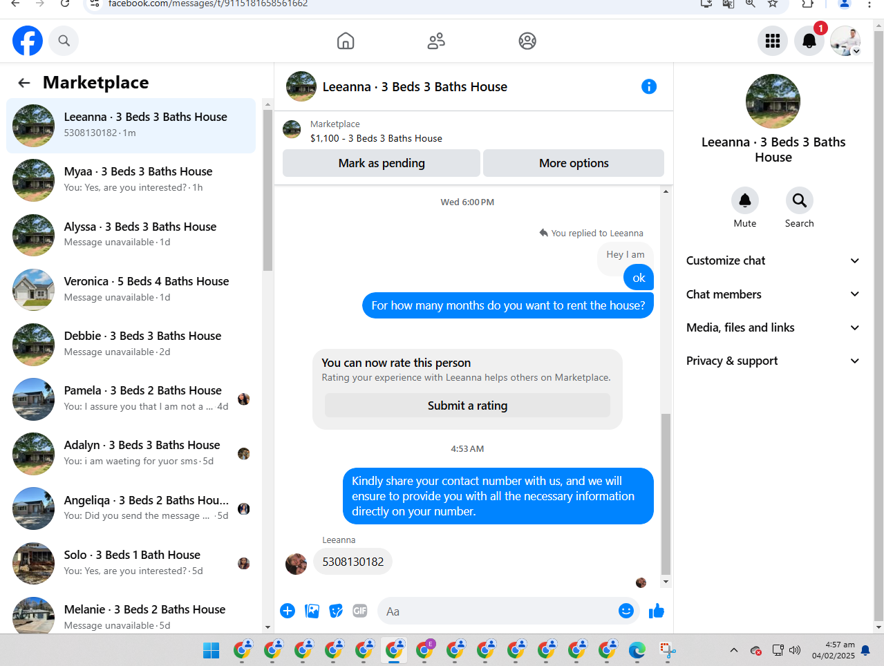
Task: Open Leeanna 3 Beds 3 Baths chat
Action: pyautogui.click(x=131, y=125)
